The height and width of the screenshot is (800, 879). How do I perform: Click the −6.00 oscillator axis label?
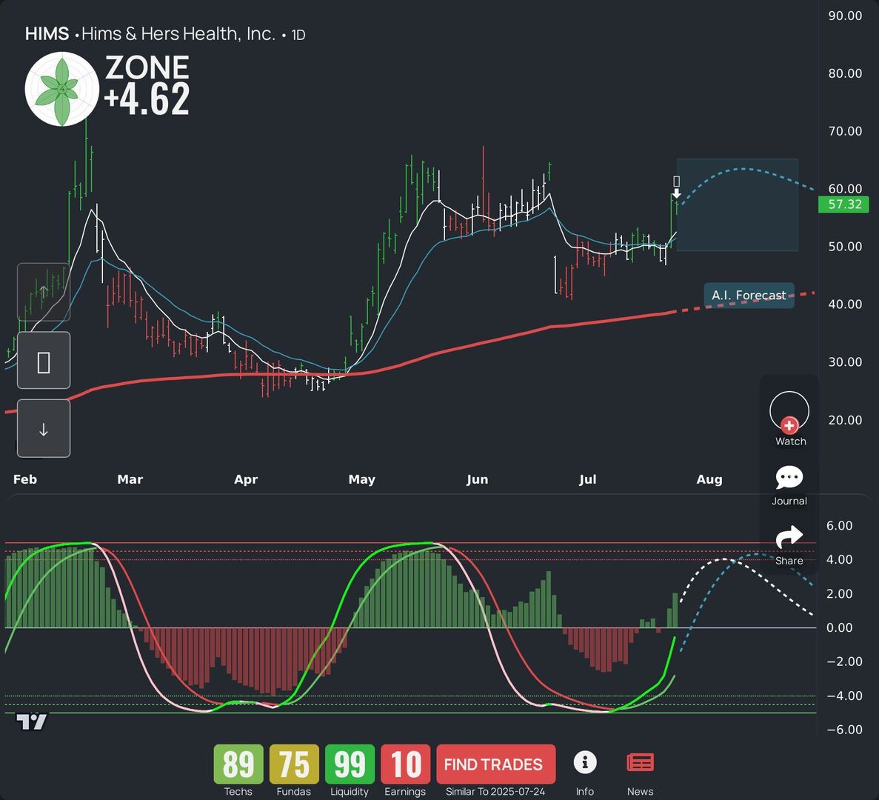(x=845, y=730)
